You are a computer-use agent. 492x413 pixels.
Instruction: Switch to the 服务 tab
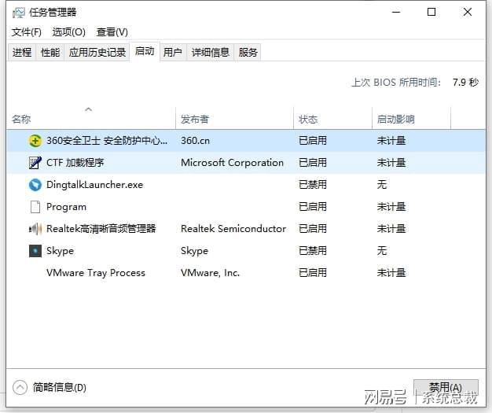tap(248, 52)
